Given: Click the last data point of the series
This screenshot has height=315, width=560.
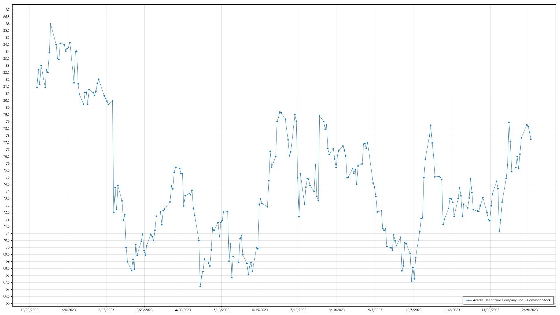Looking at the screenshot, I should 531,139.
